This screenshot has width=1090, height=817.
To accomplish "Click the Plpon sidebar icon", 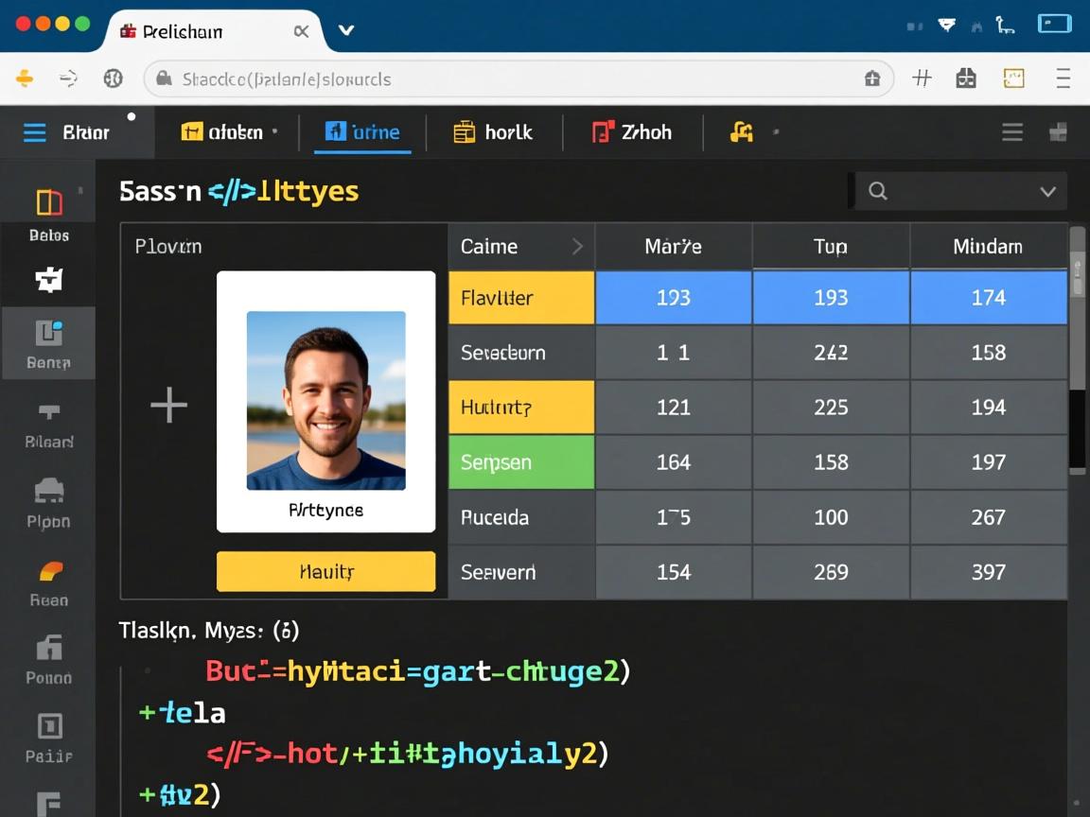I will 48,492.
